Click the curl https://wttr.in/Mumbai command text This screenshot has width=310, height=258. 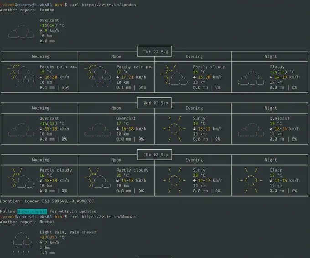coord(103,217)
